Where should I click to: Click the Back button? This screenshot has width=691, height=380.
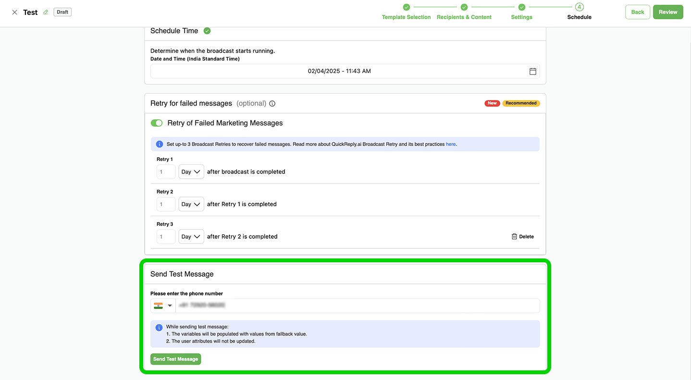pyautogui.click(x=637, y=12)
